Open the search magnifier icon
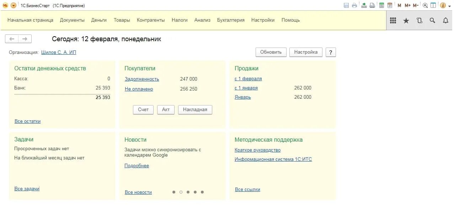454x207 pixels. pyautogui.click(x=432, y=21)
